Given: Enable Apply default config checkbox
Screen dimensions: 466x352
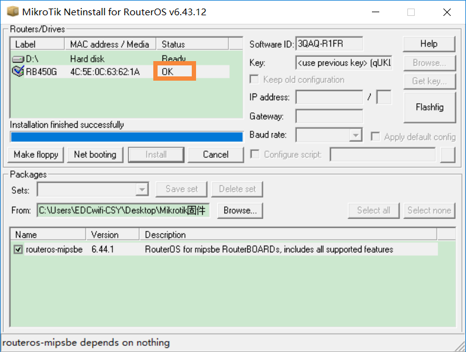Looking at the screenshot, I should pos(376,137).
